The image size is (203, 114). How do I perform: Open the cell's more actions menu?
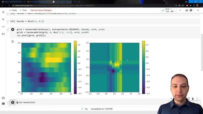click(x=197, y=99)
